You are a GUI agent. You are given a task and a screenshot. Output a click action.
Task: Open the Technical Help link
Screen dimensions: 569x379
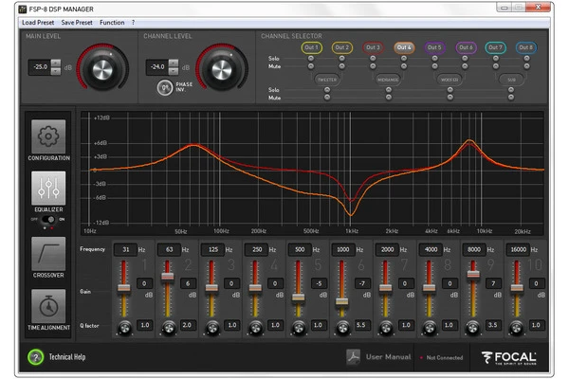pos(67,357)
